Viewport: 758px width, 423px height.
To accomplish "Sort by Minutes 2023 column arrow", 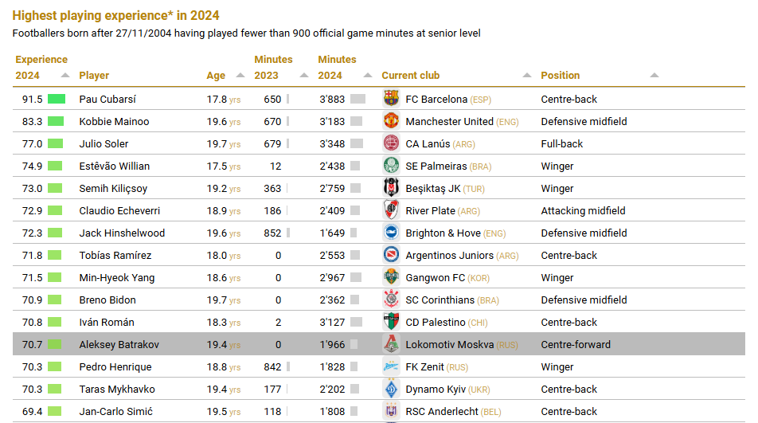I will pos(303,76).
